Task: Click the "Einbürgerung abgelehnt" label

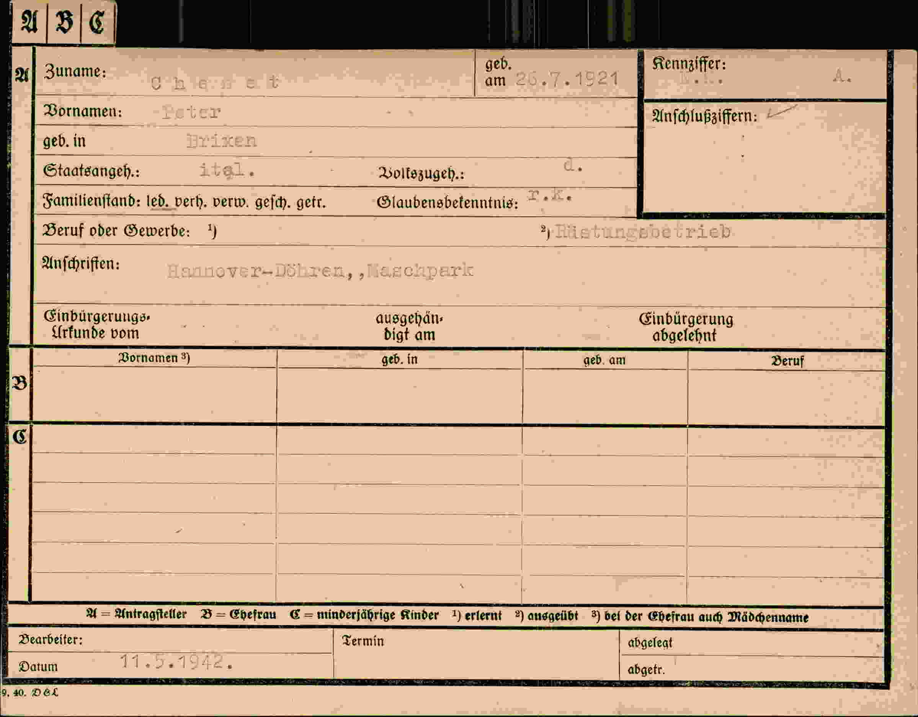Action: click(686, 327)
